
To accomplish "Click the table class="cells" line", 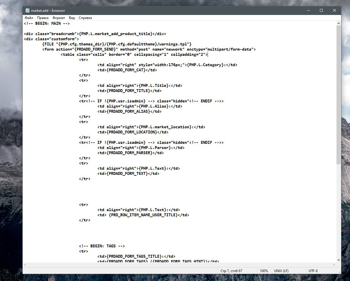I will pyautogui.click(x=134, y=54).
